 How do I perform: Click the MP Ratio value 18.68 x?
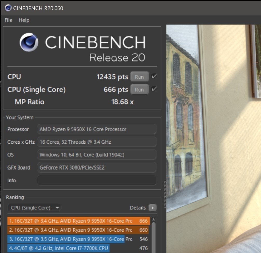(122, 102)
